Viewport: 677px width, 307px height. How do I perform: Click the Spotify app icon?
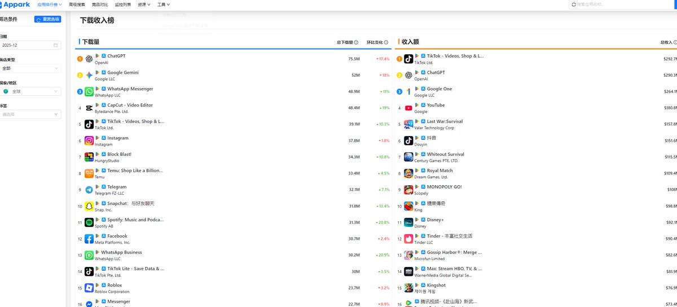coord(89,223)
